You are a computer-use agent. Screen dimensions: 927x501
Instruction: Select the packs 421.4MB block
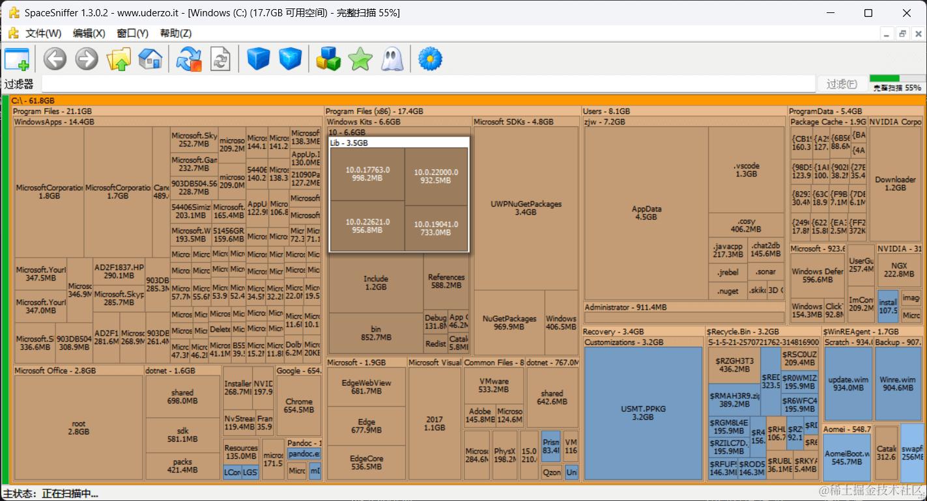point(182,466)
